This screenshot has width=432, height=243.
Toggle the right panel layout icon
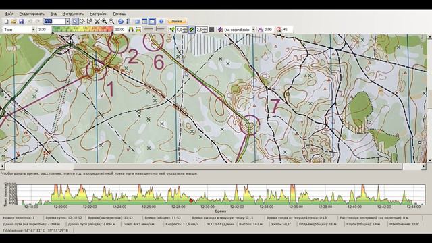144,21
